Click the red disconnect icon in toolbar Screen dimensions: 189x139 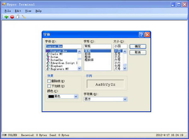coord(12,17)
